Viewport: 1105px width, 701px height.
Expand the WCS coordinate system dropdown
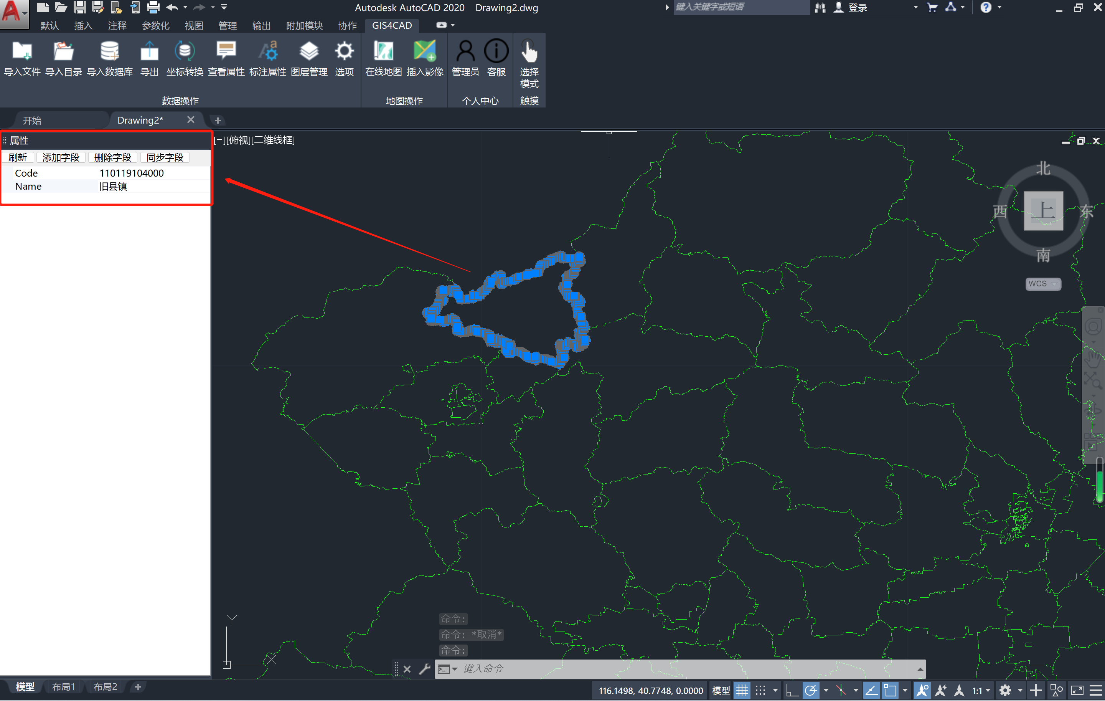[x=1054, y=284]
